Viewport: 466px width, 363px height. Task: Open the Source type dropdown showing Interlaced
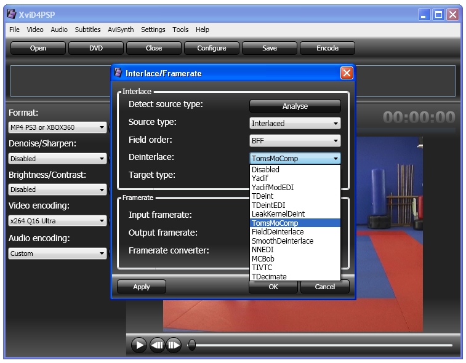(x=295, y=123)
